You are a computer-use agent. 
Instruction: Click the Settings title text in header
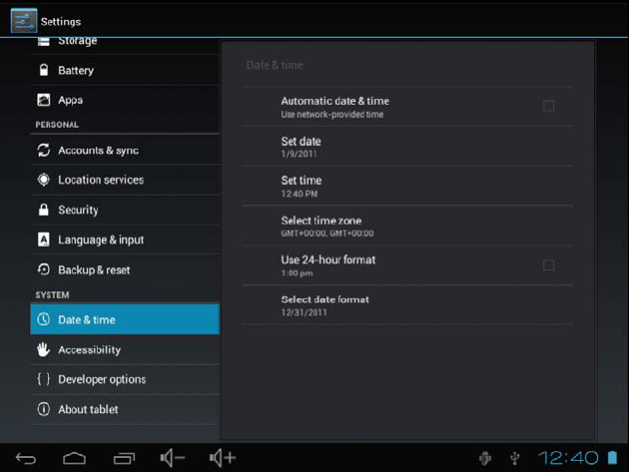click(x=61, y=22)
